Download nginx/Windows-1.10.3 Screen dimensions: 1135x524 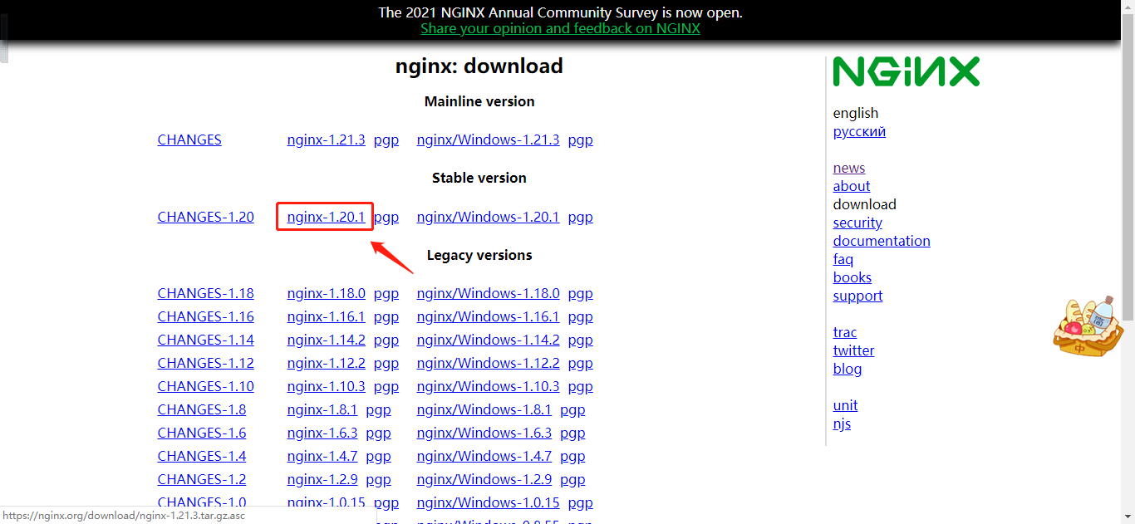pyautogui.click(x=488, y=386)
